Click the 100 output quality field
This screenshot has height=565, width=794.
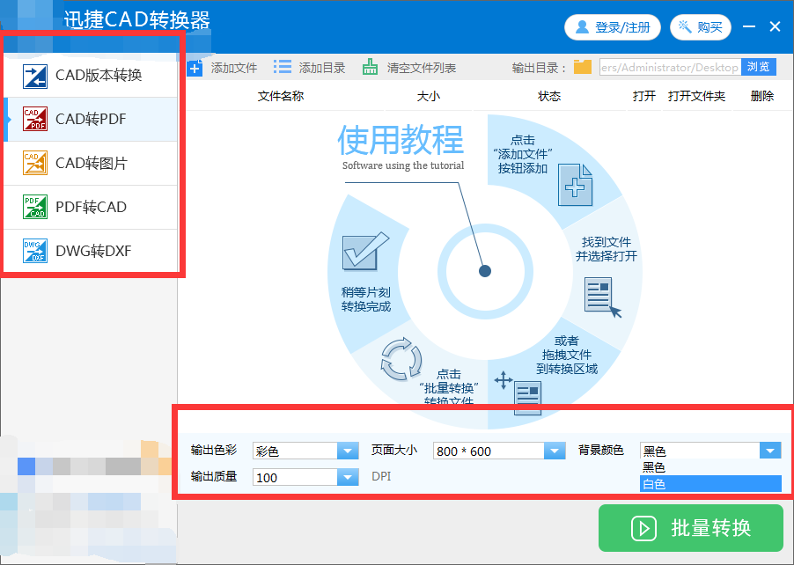click(295, 477)
